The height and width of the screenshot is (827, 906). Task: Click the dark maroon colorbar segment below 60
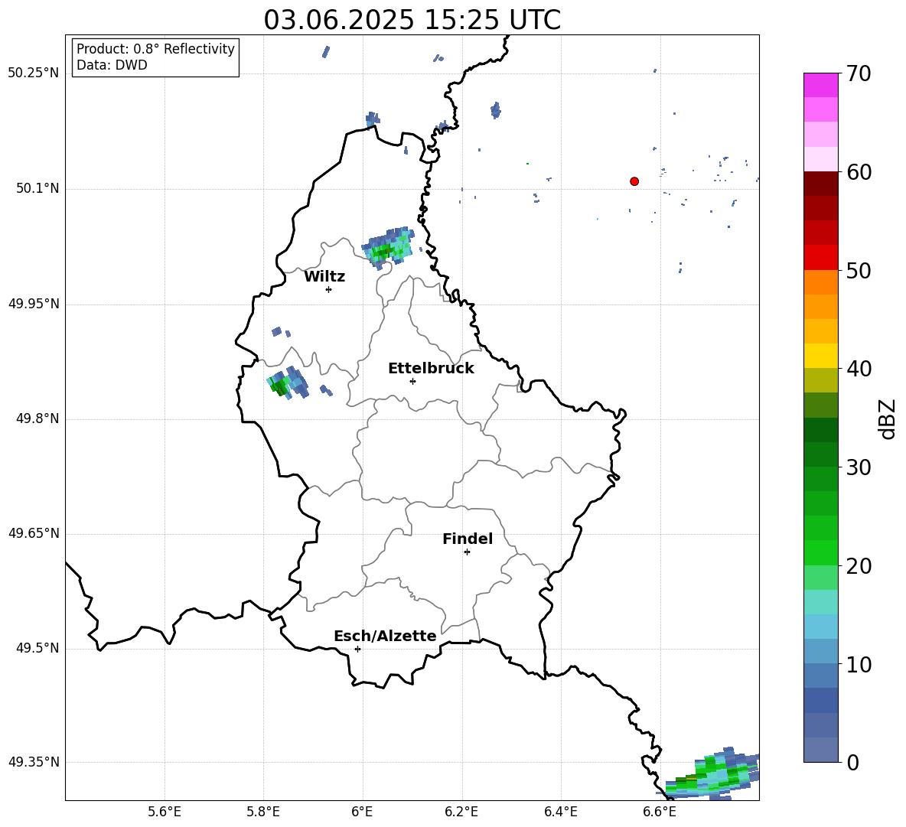pos(820,184)
